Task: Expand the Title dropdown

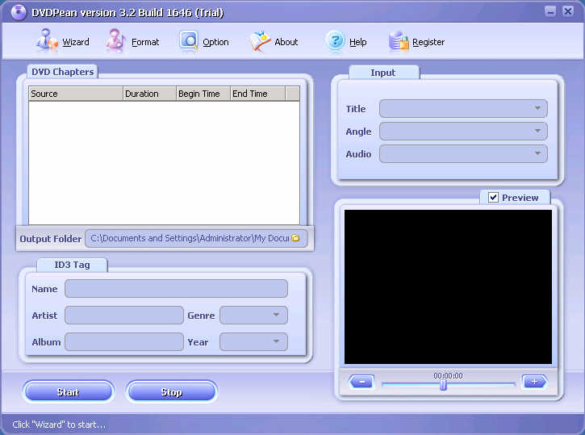Action: coord(537,108)
